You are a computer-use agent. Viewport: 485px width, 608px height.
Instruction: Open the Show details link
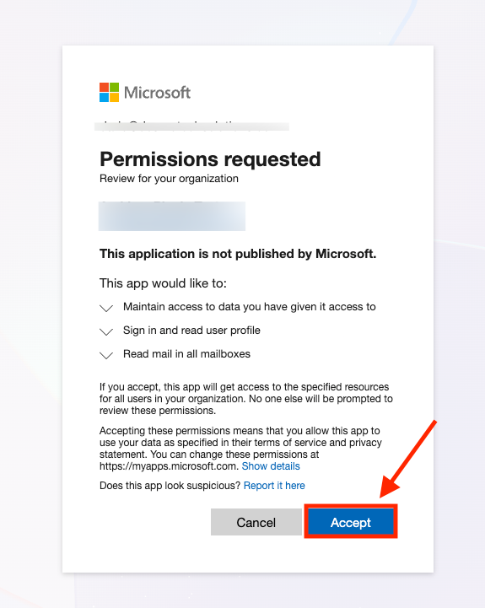pos(271,466)
